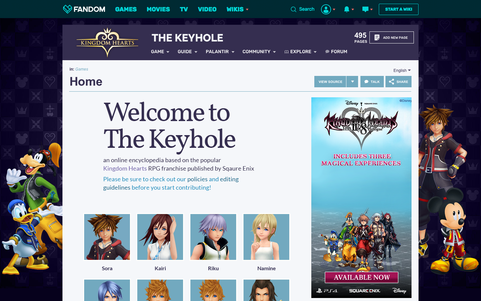Click the Add New Page button
481x301 pixels.
pos(391,37)
